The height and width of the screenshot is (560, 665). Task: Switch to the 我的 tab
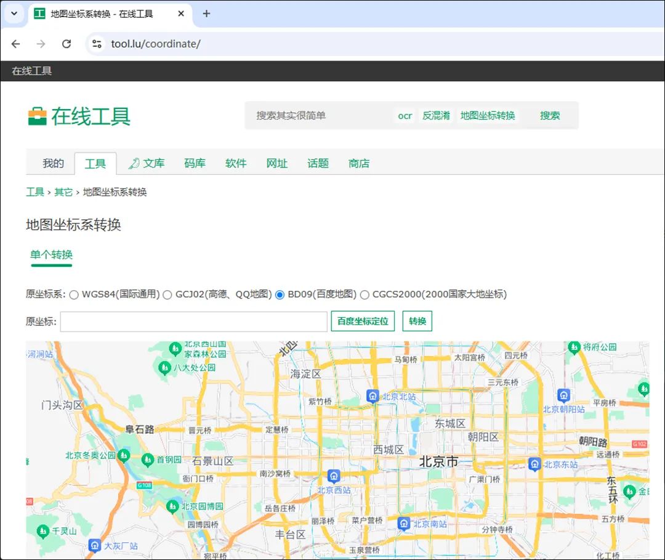click(54, 163)
